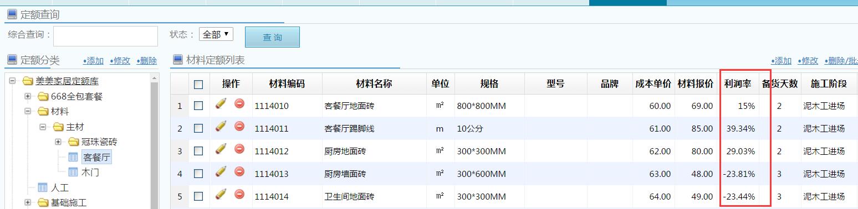The image size is (858, 209).
Task: Toggle the select-all header checkbox
Action: (x=198, y=85)
